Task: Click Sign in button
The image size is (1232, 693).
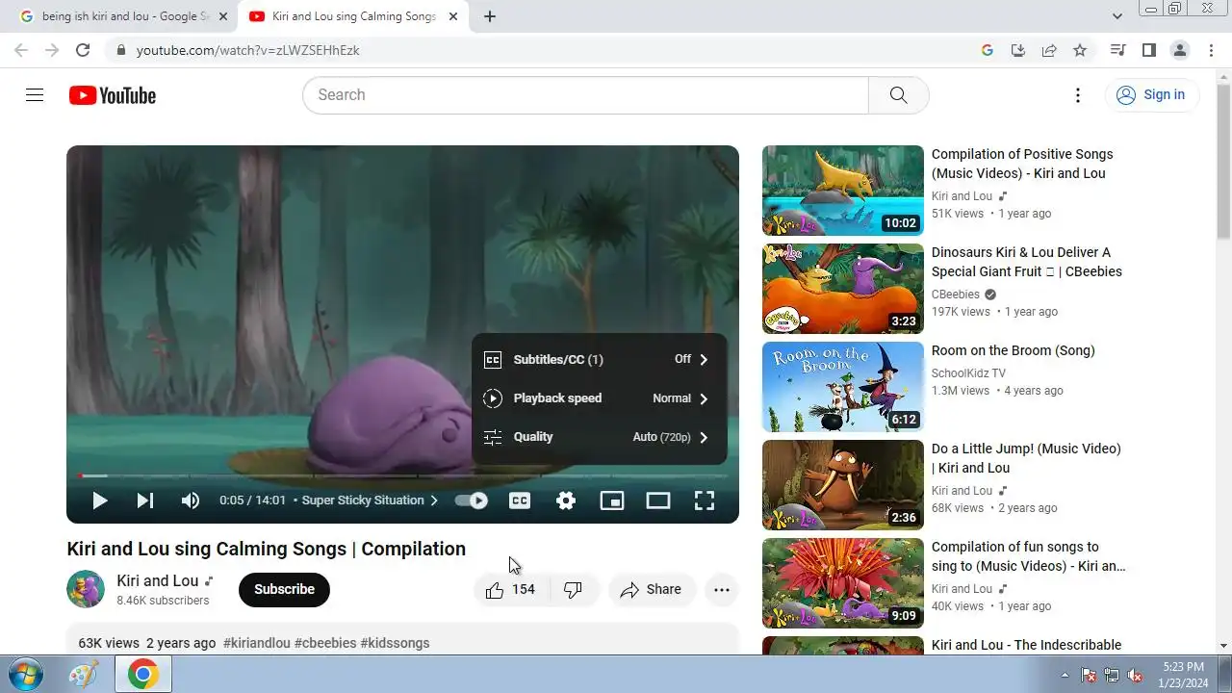Action: (x=1151, y=94)
